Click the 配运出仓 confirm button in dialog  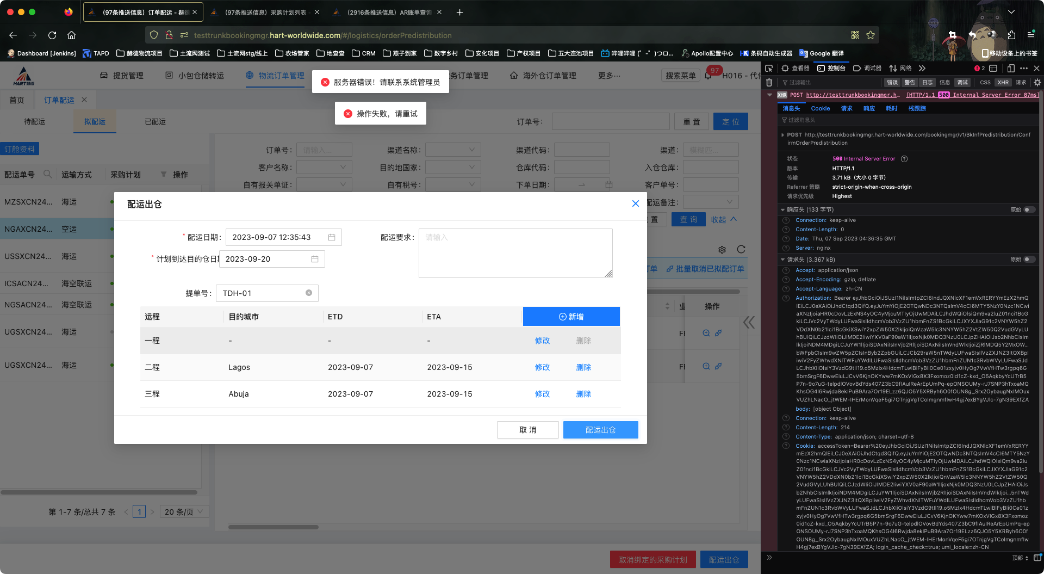point(600,430)
